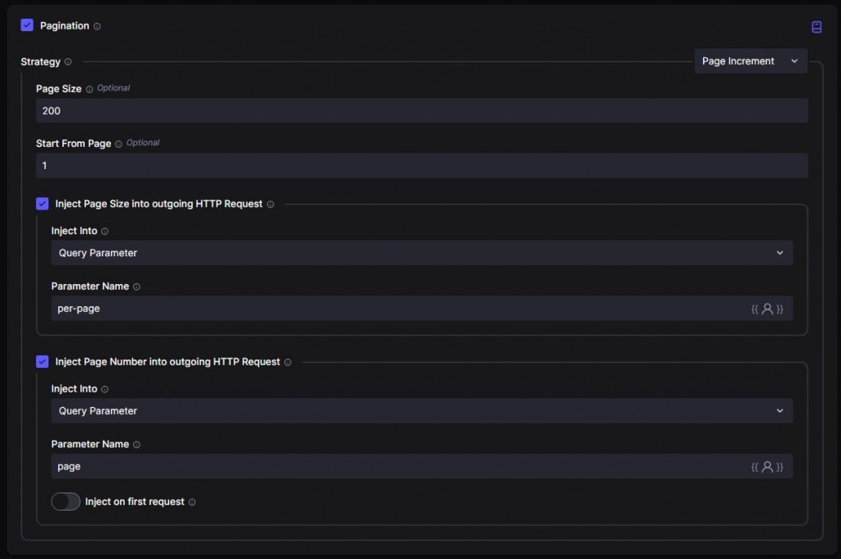Click the Start From Page input field
This screenshot has height=559, width=841.
pyautogui.click(x=421, y=166)
